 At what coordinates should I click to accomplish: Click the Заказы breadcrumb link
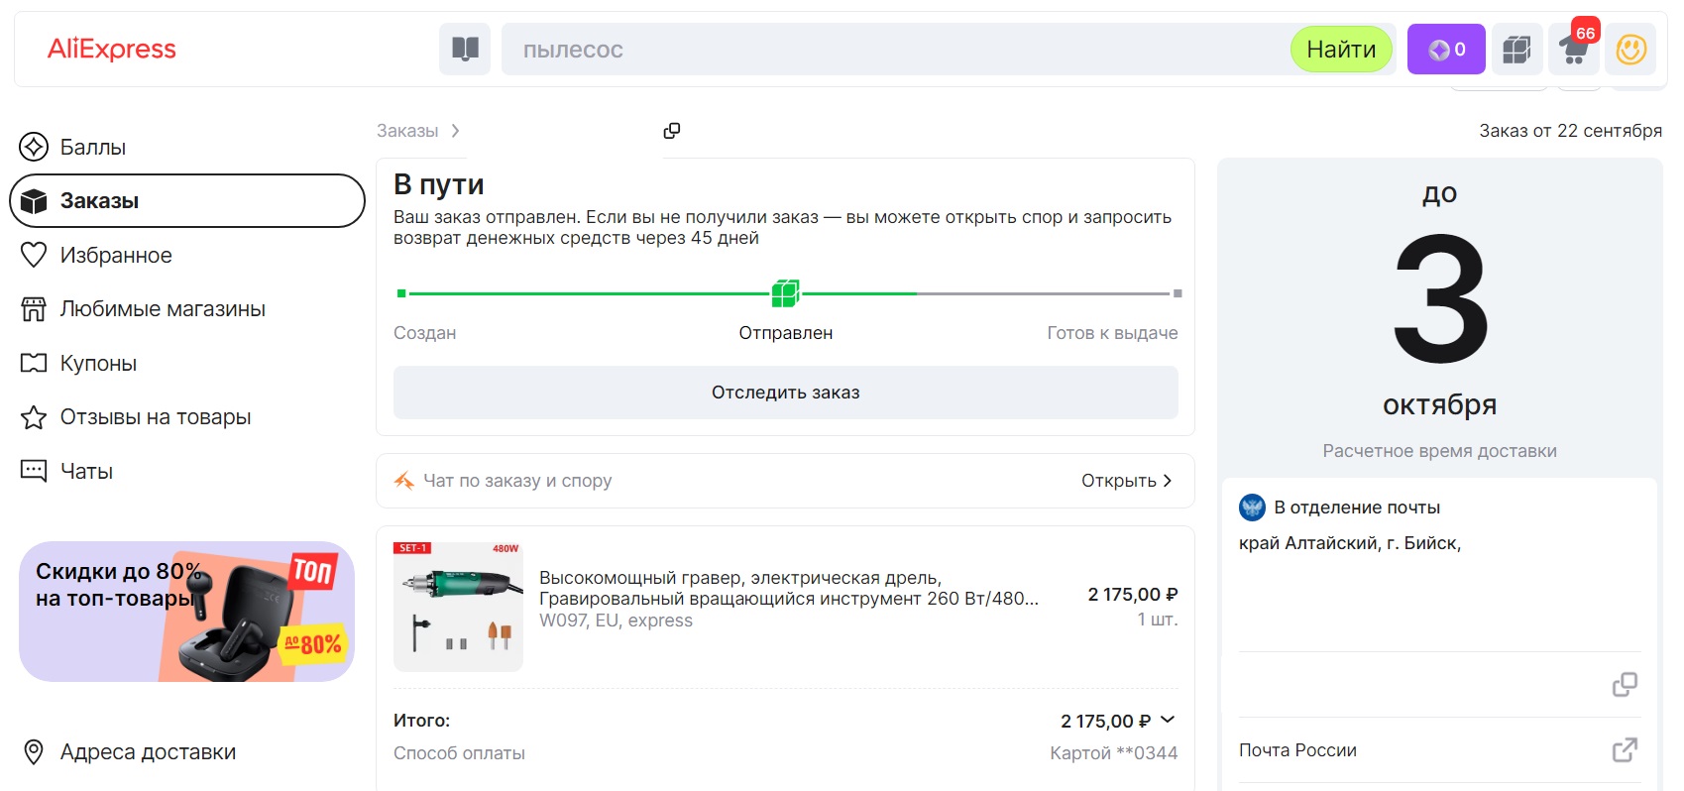[407, 131]
